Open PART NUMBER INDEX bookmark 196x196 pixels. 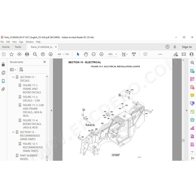(29, 157)
